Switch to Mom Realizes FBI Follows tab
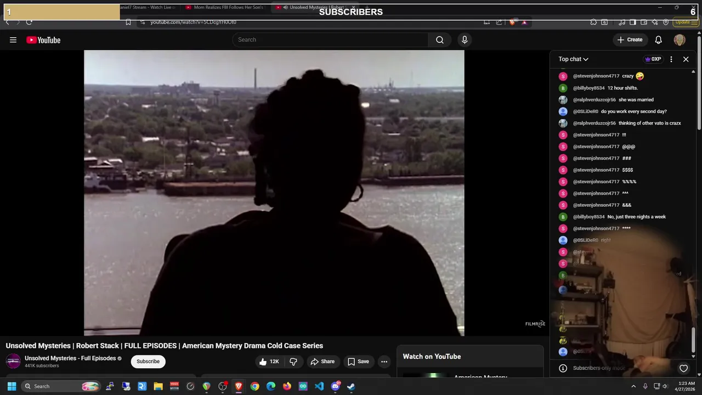Image resolution: width=702 pixels, height=395 pixels. [x=225, y=8]
